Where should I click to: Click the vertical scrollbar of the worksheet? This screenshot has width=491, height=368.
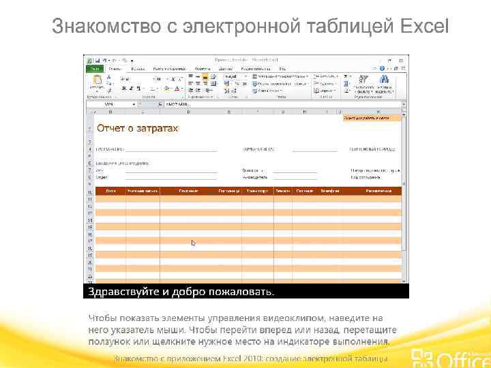click(404, 198)
